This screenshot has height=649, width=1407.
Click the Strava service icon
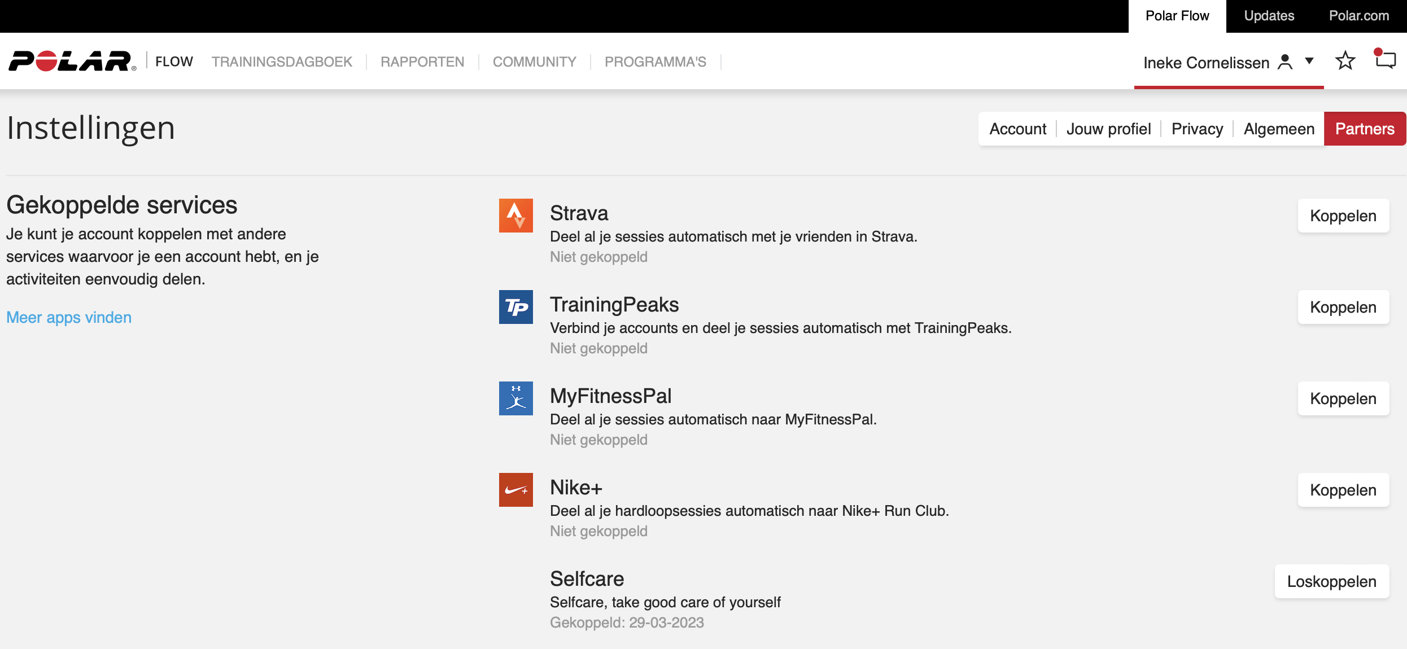(515, 215)
